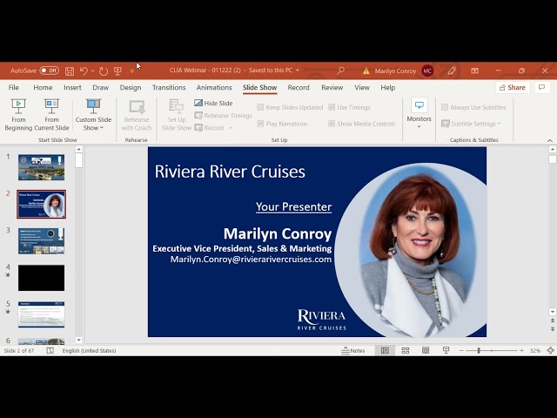
Task: Start slide show From Current Slide
Action: pos(51,115)
